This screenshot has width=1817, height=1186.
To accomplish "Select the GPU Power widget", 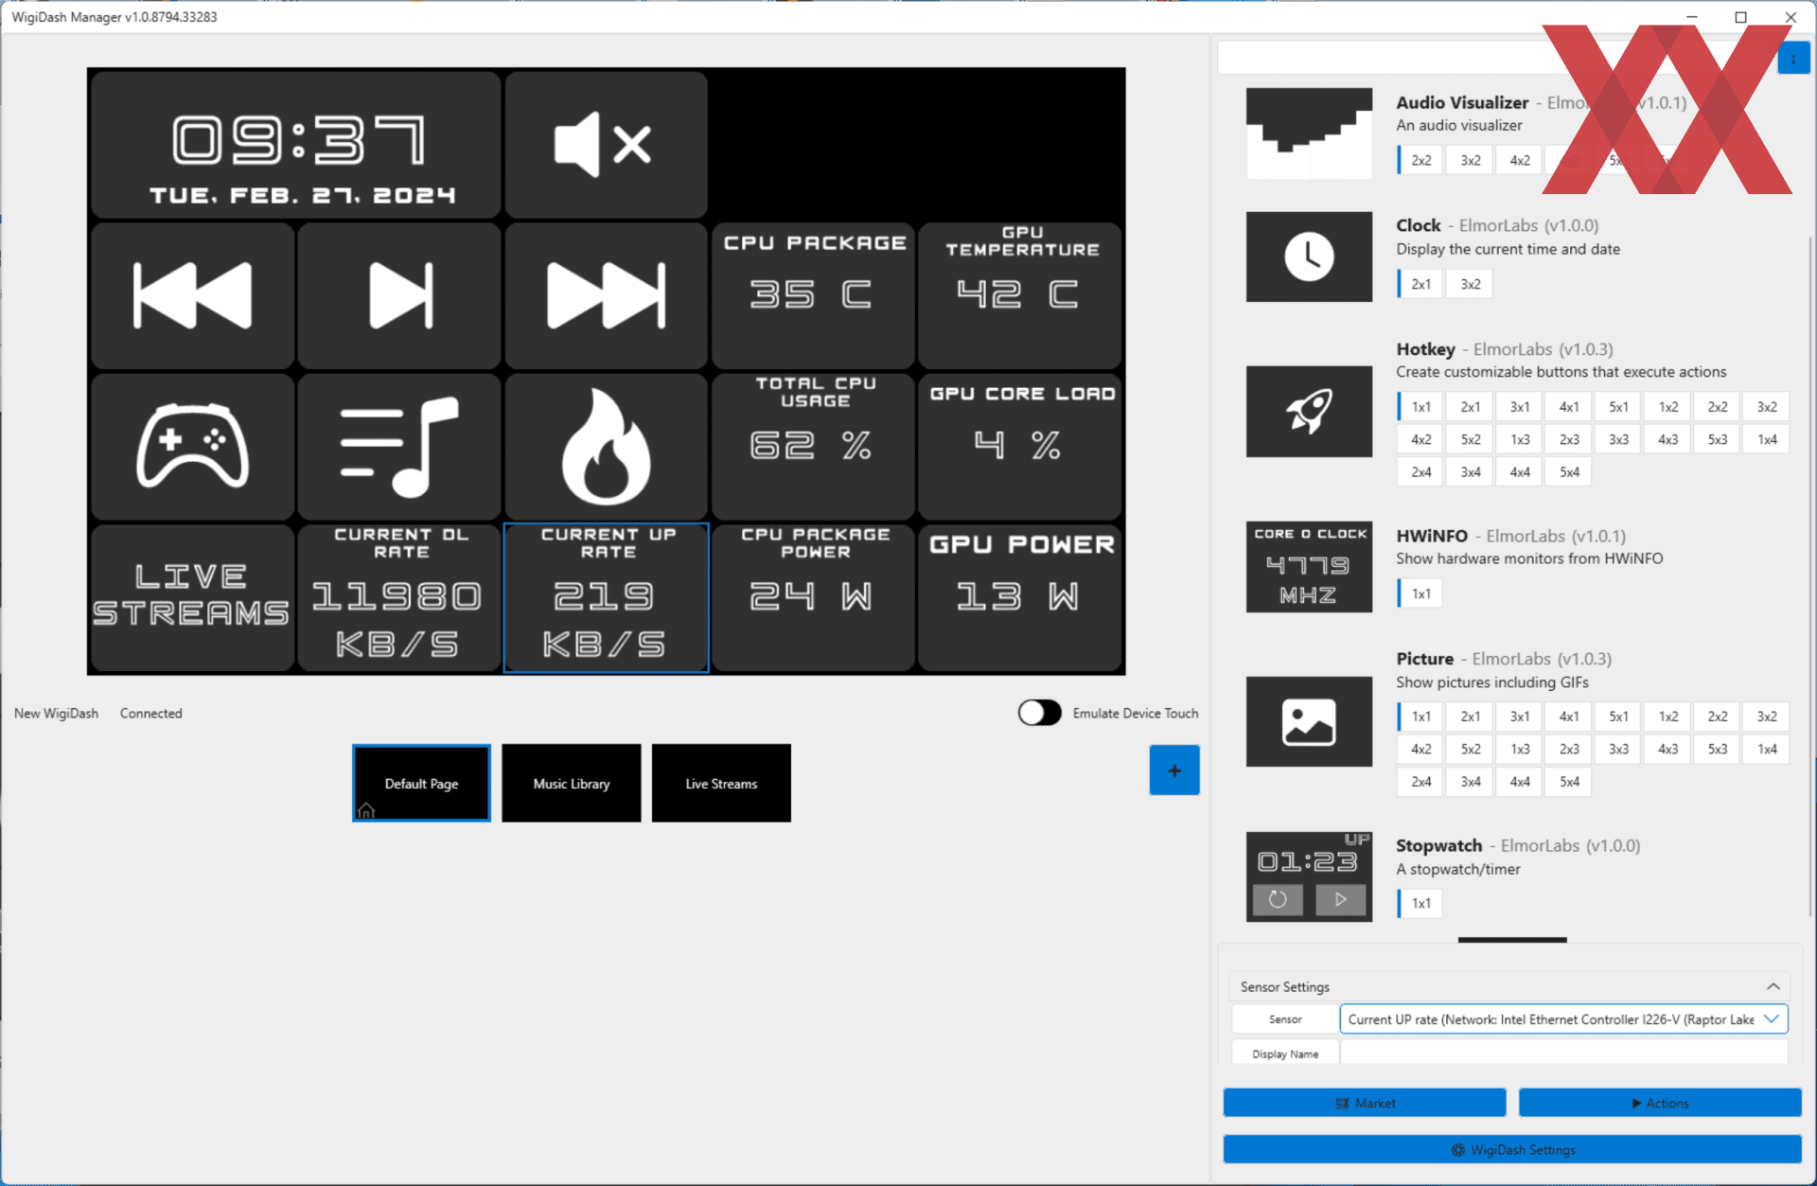I will click(x=1020, y=597).
